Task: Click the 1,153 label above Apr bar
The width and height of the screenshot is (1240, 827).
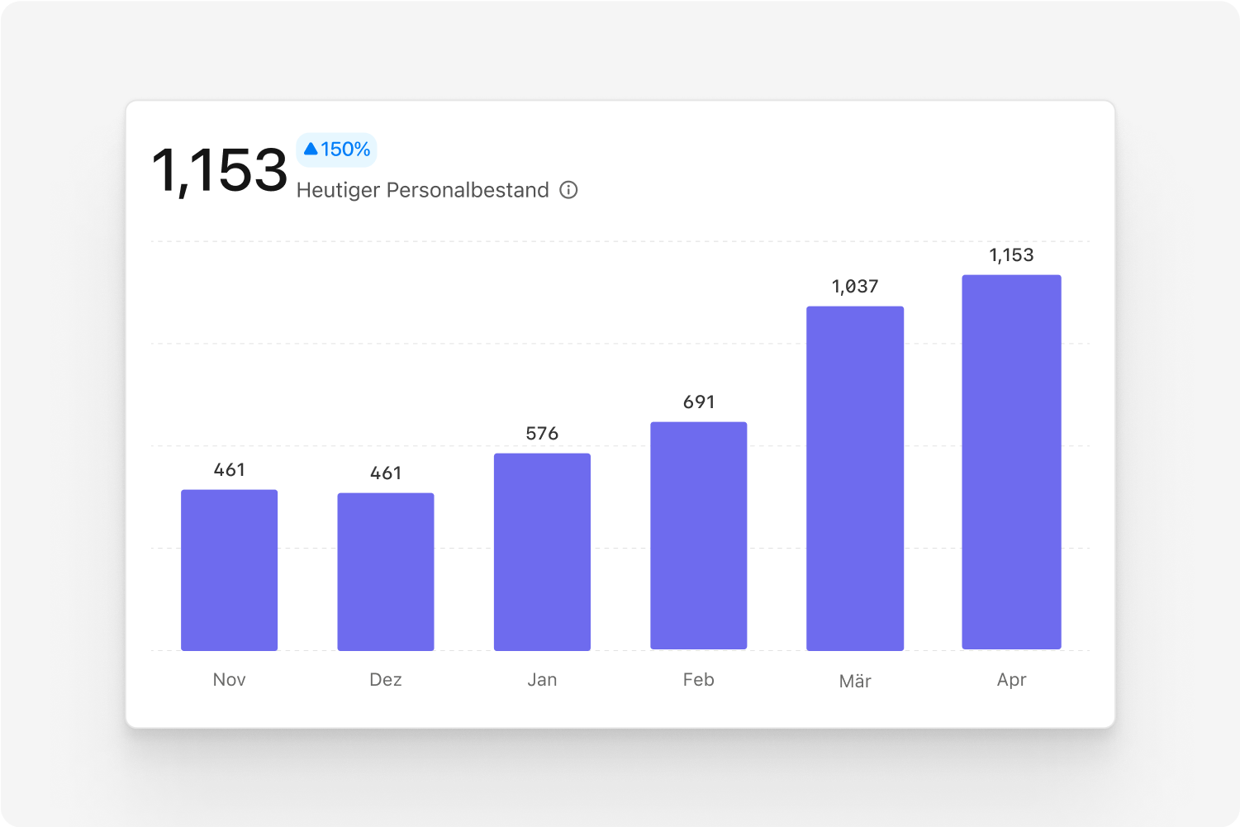Action: coord(1011,255)
